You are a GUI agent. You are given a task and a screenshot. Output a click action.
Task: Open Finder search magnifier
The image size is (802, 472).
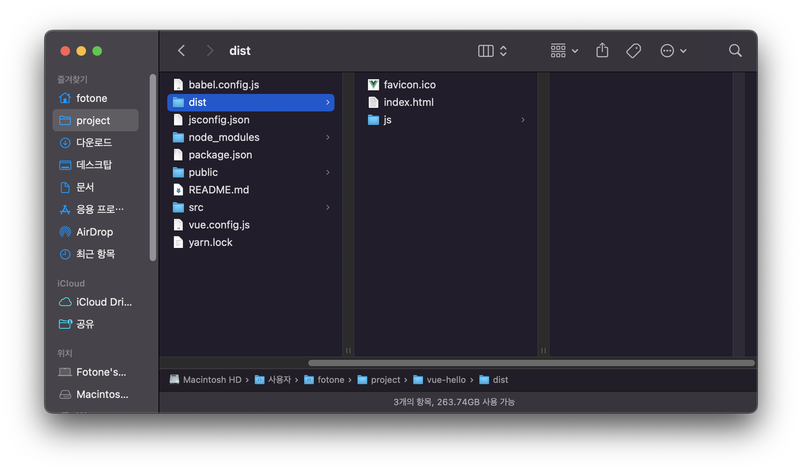click(735, 51)
